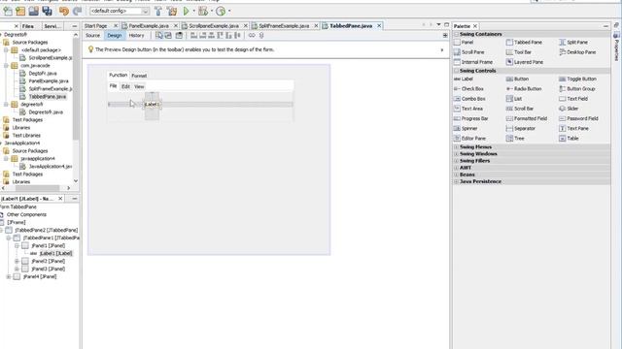Select the Check Box palette item

pos(468,89)
